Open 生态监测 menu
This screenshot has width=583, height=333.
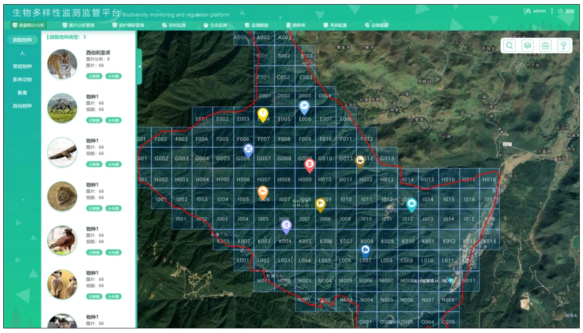pyautogui.click(x=215, y=25)
